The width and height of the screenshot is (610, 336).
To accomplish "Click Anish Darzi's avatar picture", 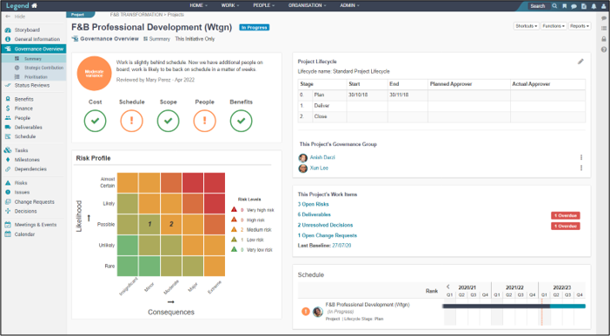I will coord(302,157).
